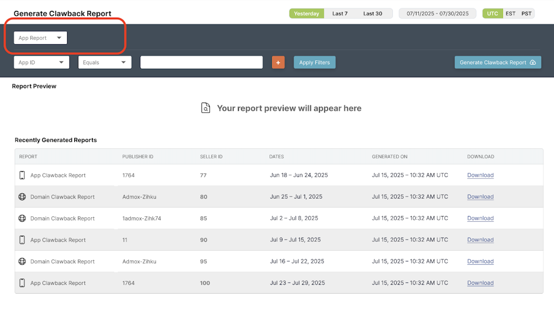
Task: Click phone icon in Publisher 11 row
Action: coord(22,240)
